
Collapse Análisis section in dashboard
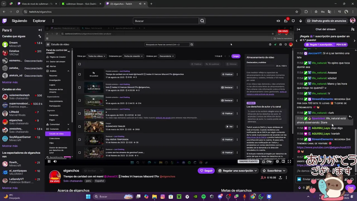pos(68,71)
